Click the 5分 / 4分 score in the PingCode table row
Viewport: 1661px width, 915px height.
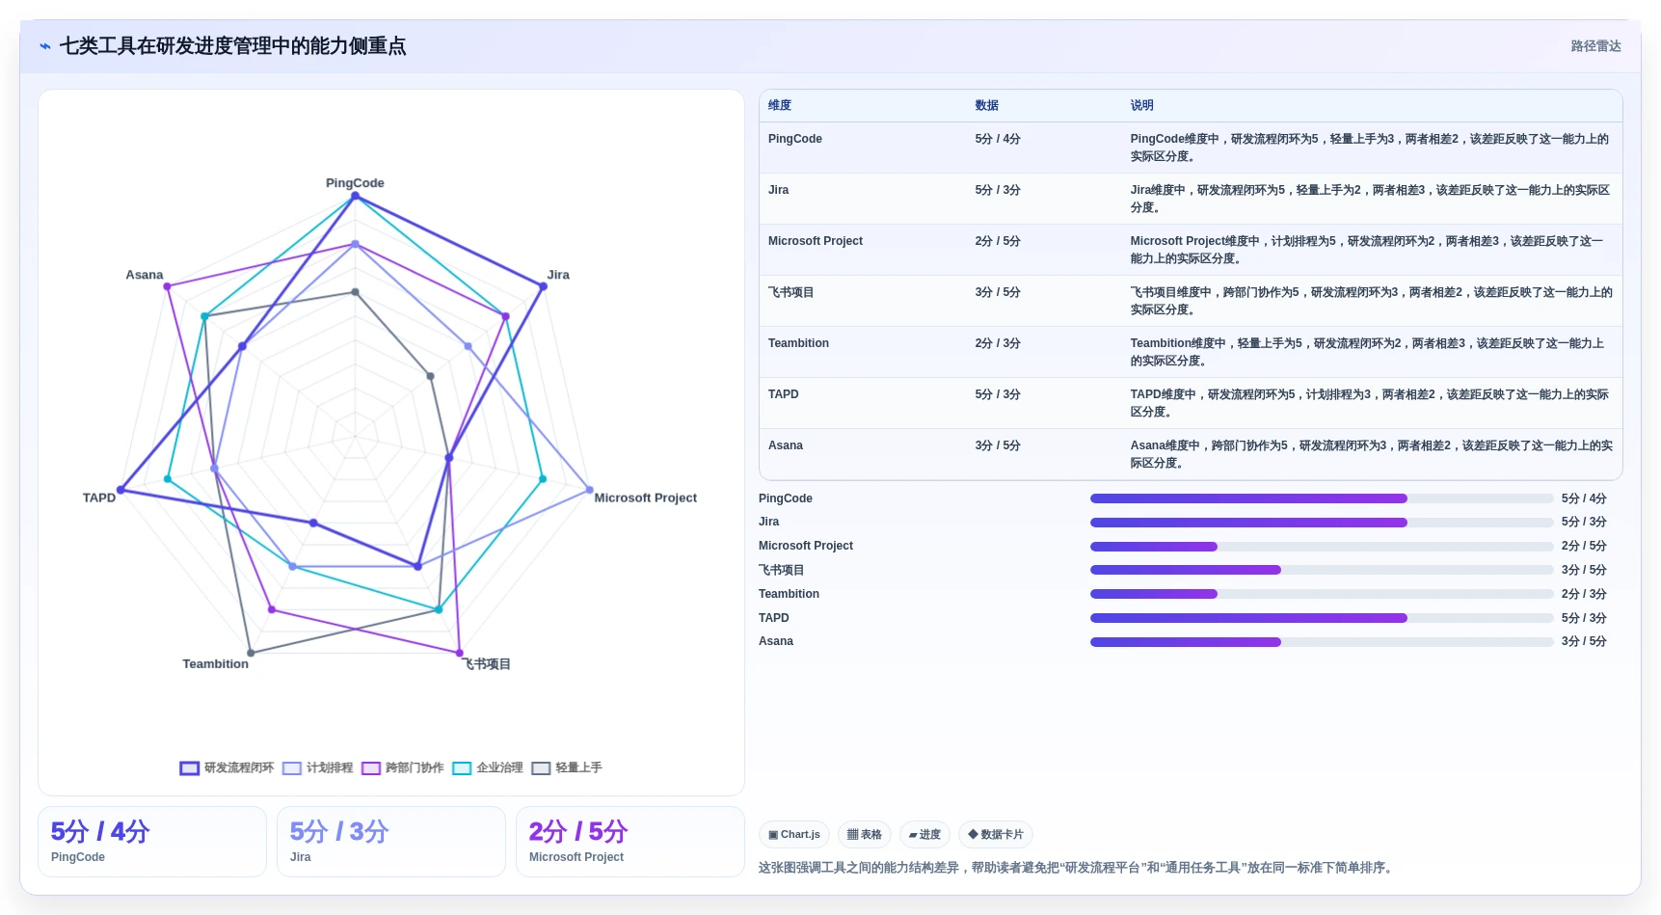pyautogui.click(x=998, y=139)
